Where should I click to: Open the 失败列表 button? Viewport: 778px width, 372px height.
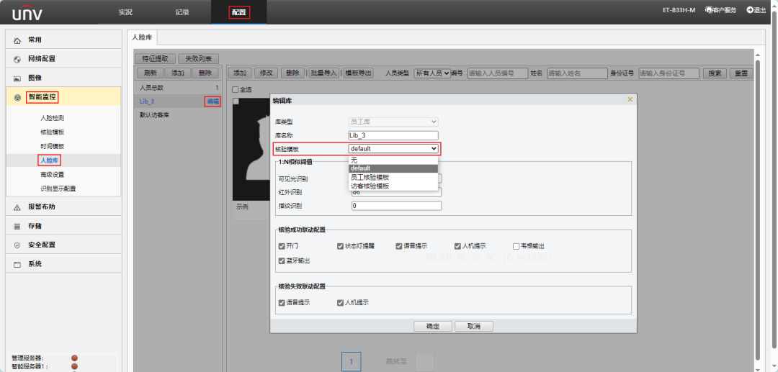pyautogui.click(x=199, y=58)
